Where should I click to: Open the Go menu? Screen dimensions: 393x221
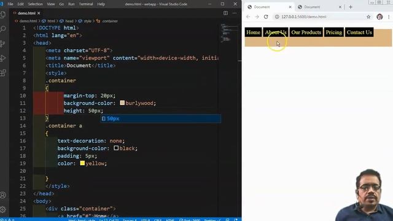(x=61, y=4)
